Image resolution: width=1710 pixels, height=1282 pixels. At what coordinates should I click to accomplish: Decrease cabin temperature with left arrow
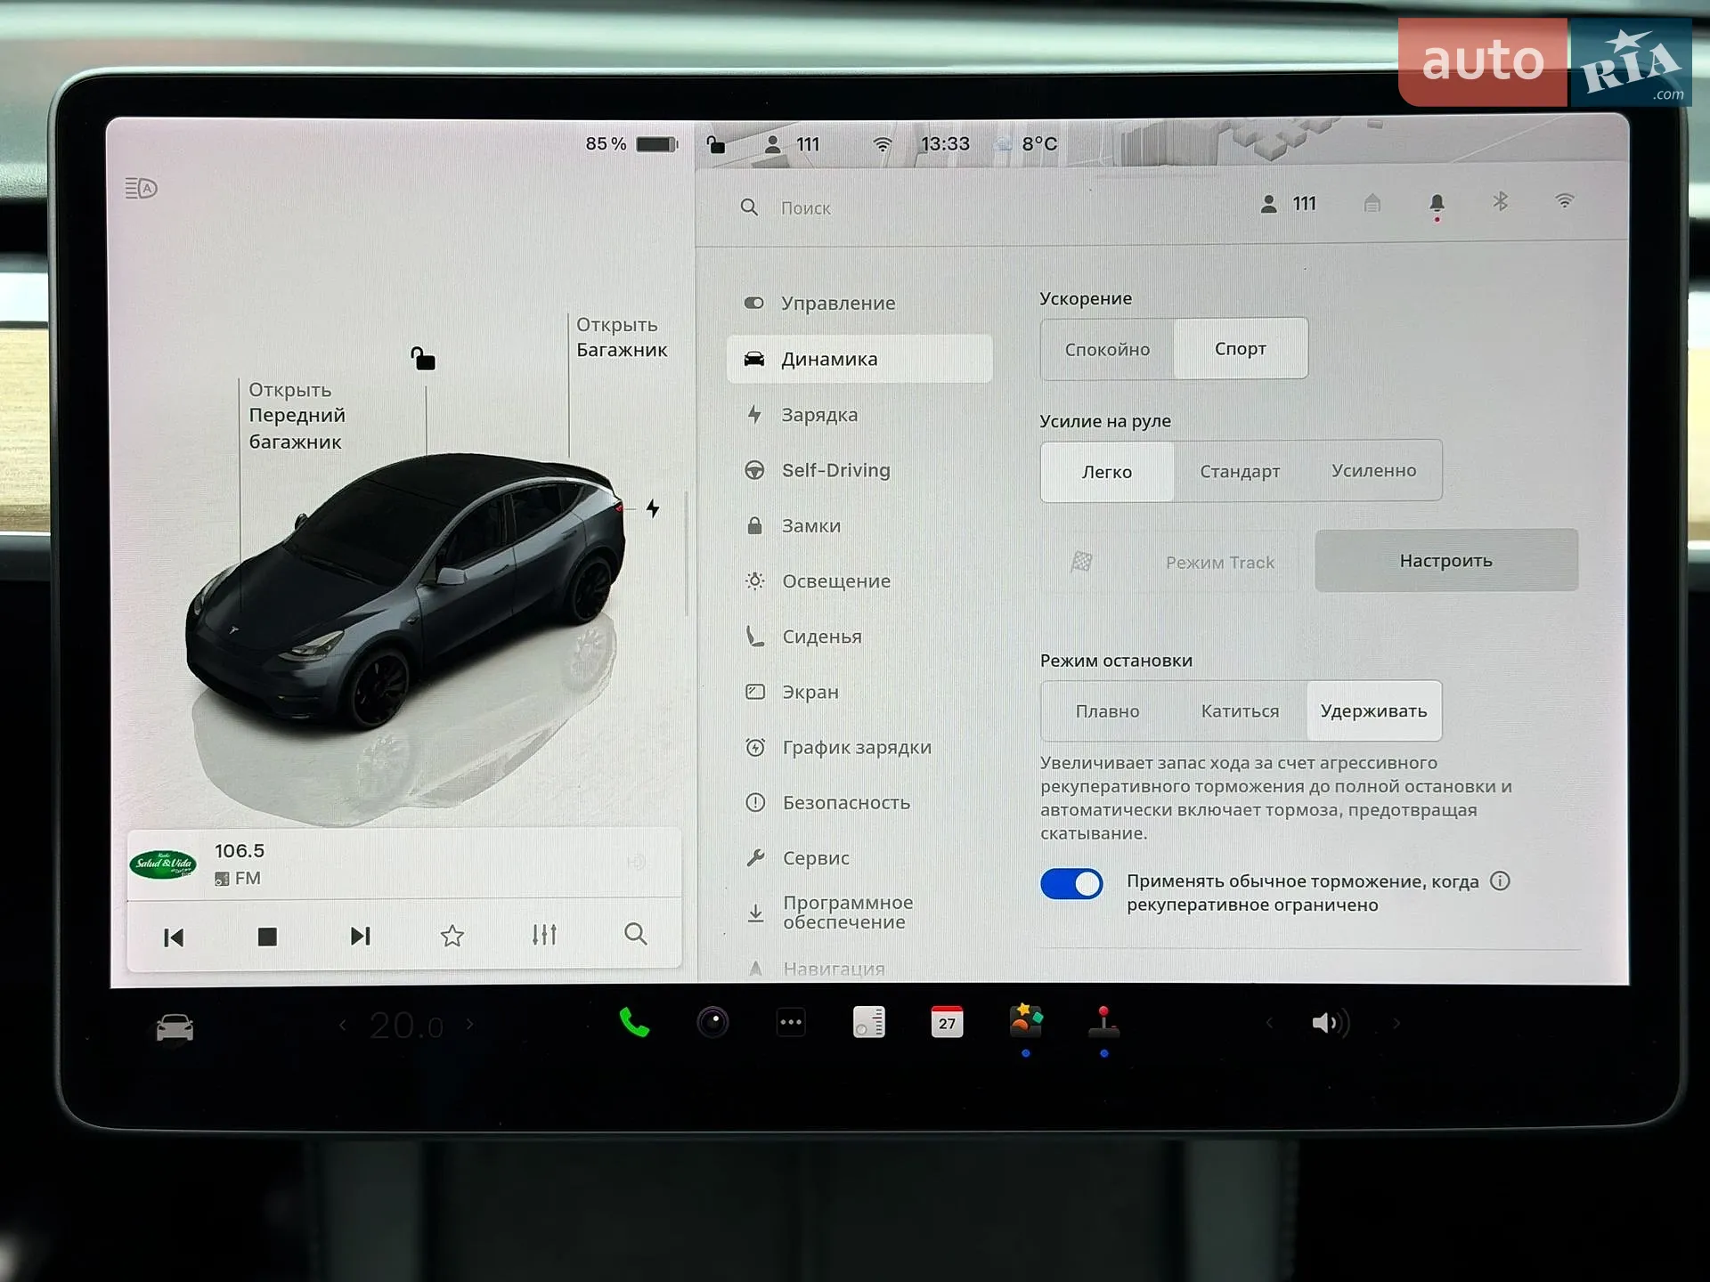click(x=343, y=1026)
